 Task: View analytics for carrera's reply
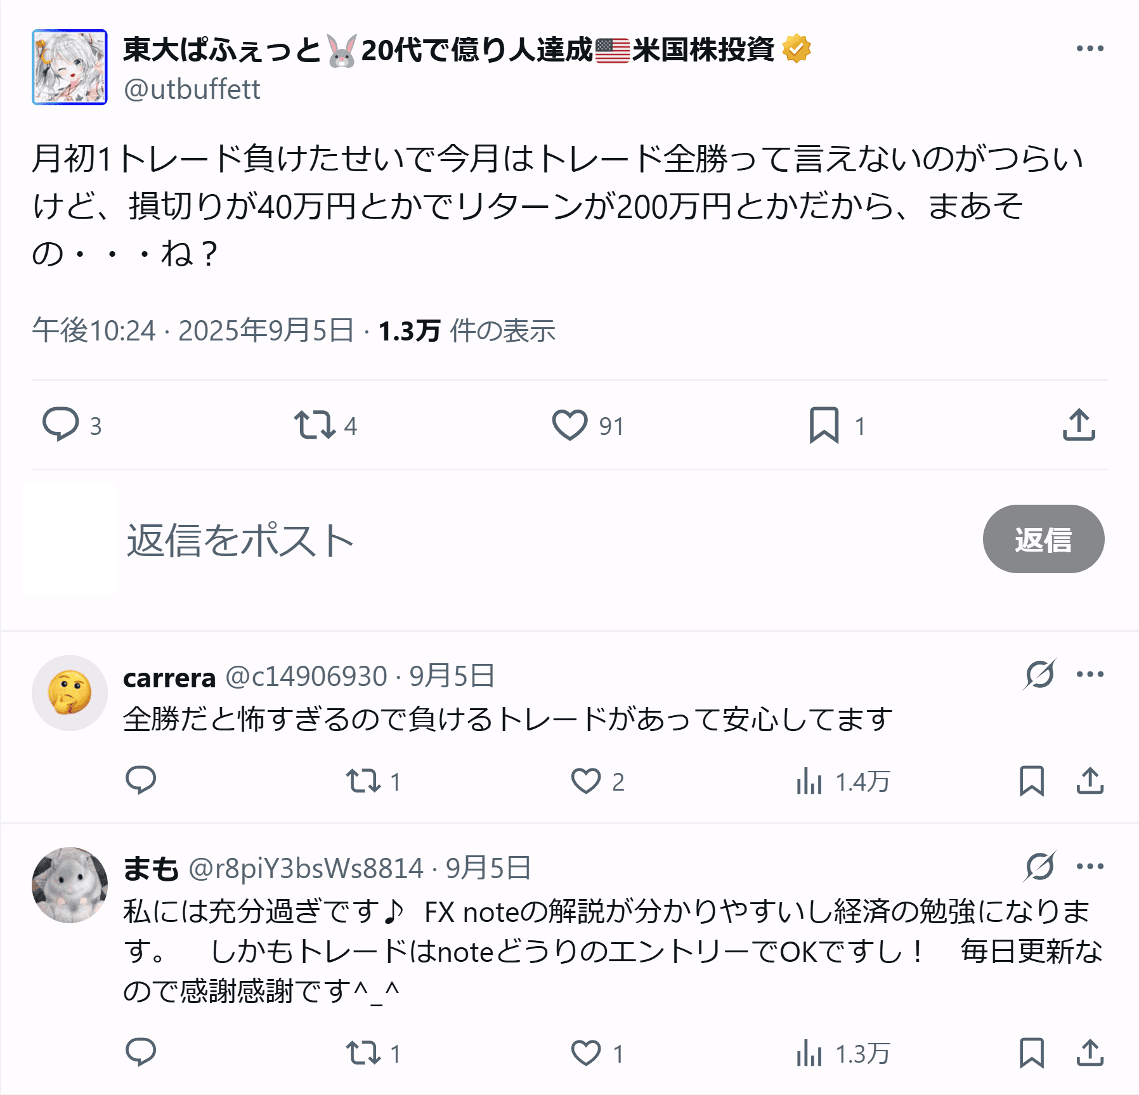click(x=809, y=781)
